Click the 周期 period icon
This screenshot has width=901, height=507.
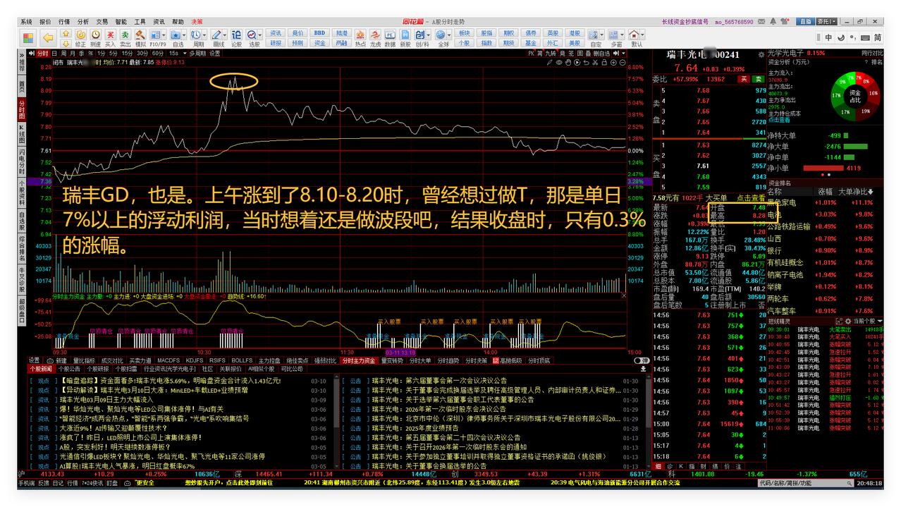(195, 35)
